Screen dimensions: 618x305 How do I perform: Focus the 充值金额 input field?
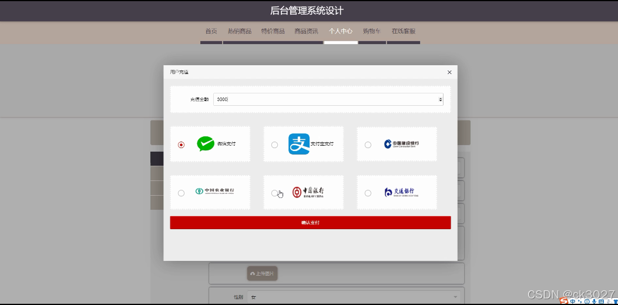tap(328, 99)
